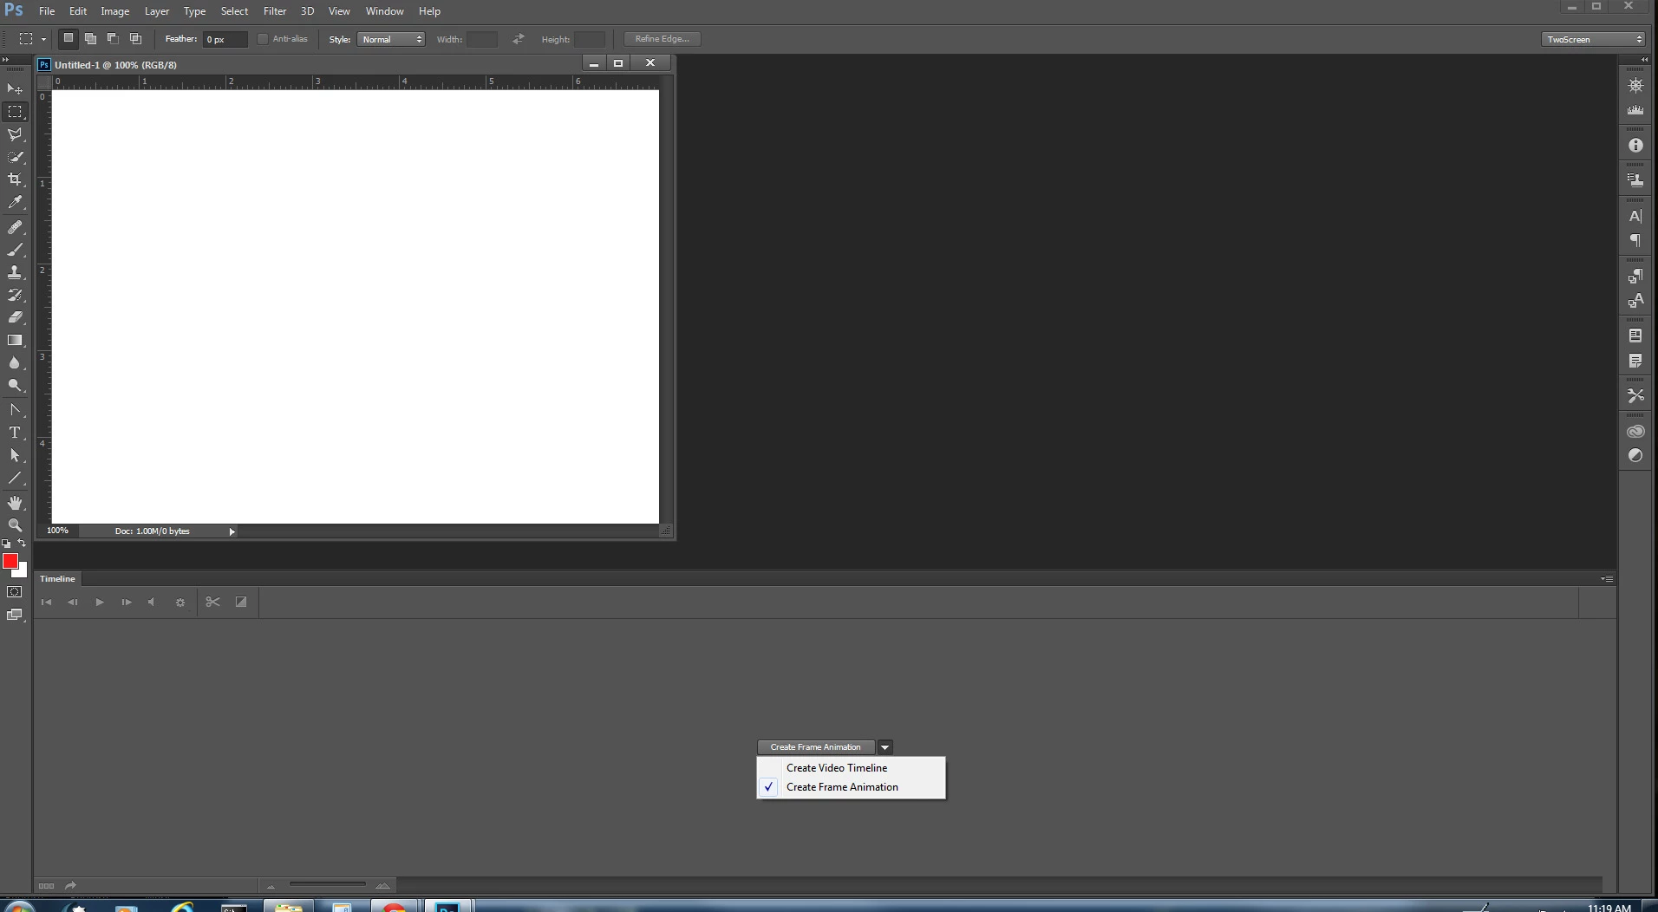
Task: Change the screen mode button
Action: (15, 615)
